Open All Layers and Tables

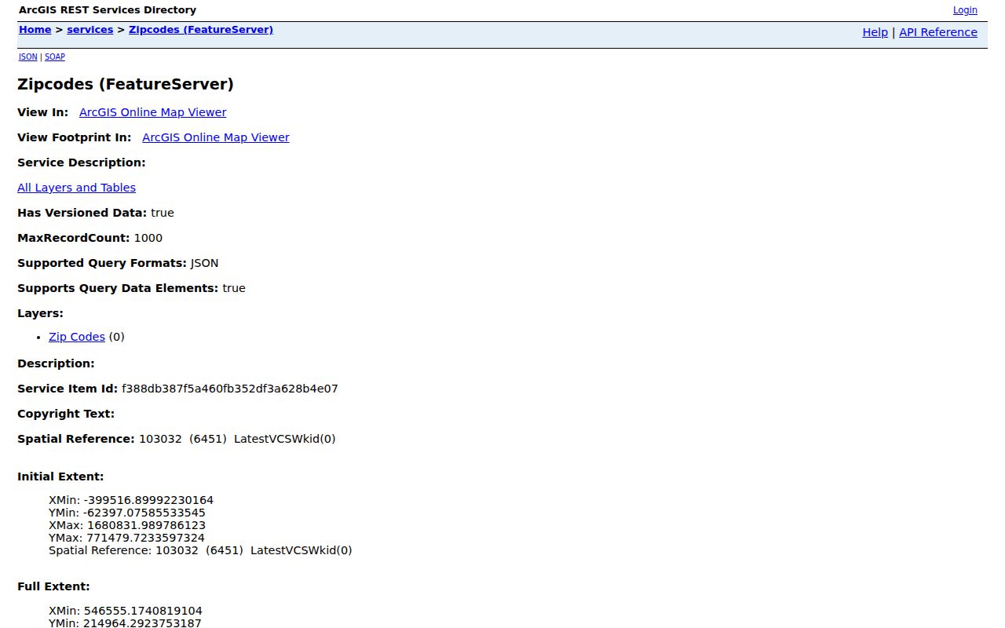[77, 188]
